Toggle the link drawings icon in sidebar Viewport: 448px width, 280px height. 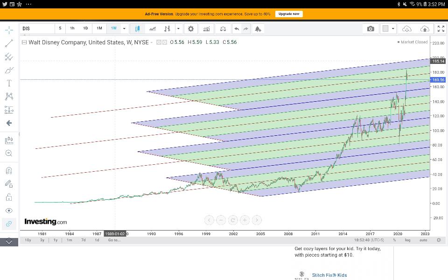[9, 224]
